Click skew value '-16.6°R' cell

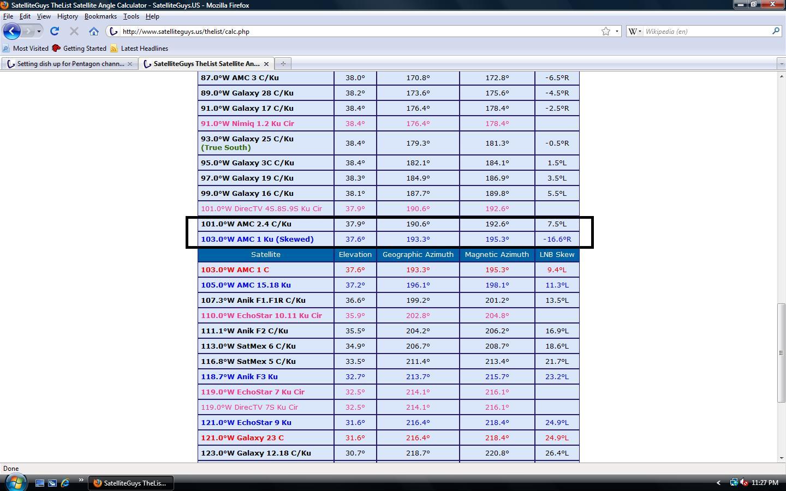coord(557,239)
